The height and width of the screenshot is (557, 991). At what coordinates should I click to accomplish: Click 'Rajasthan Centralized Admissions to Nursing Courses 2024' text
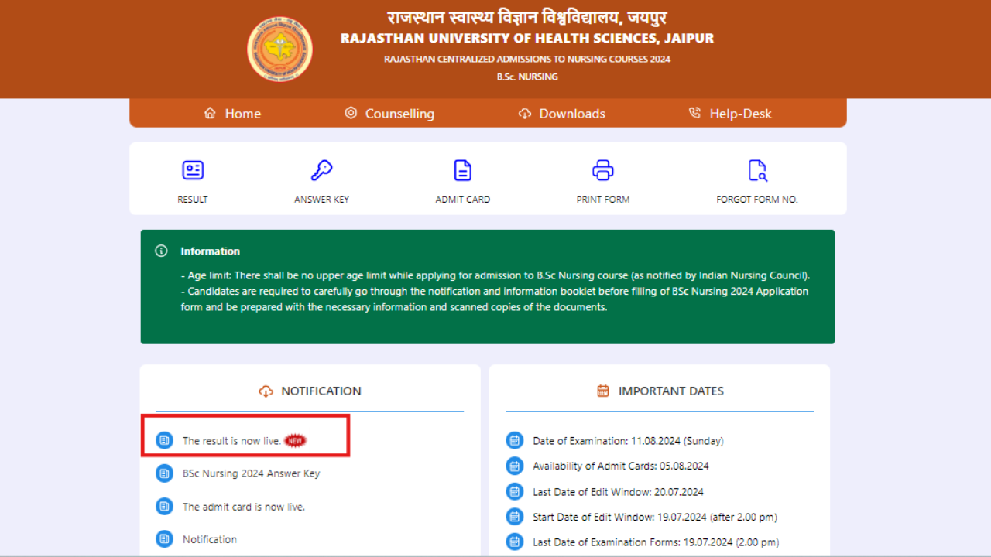[x=527, y=59]
